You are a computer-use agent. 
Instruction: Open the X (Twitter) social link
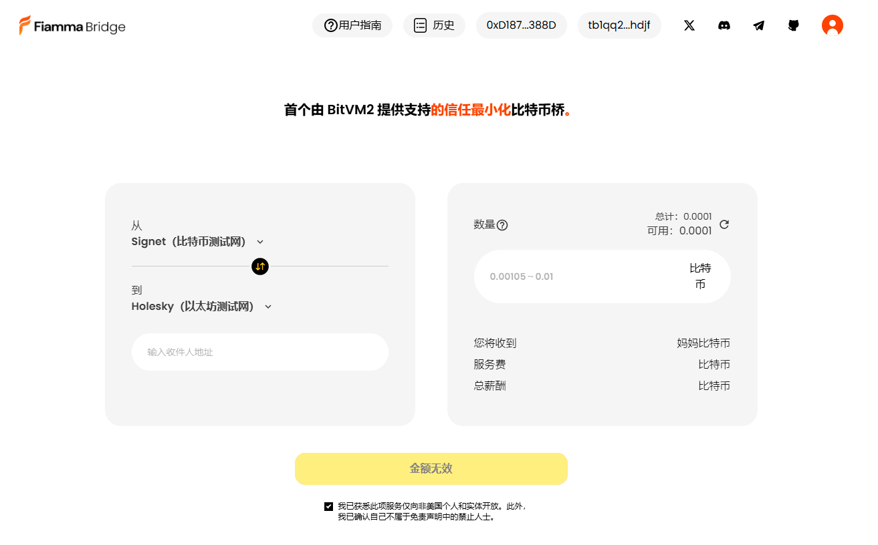point(689,25)
